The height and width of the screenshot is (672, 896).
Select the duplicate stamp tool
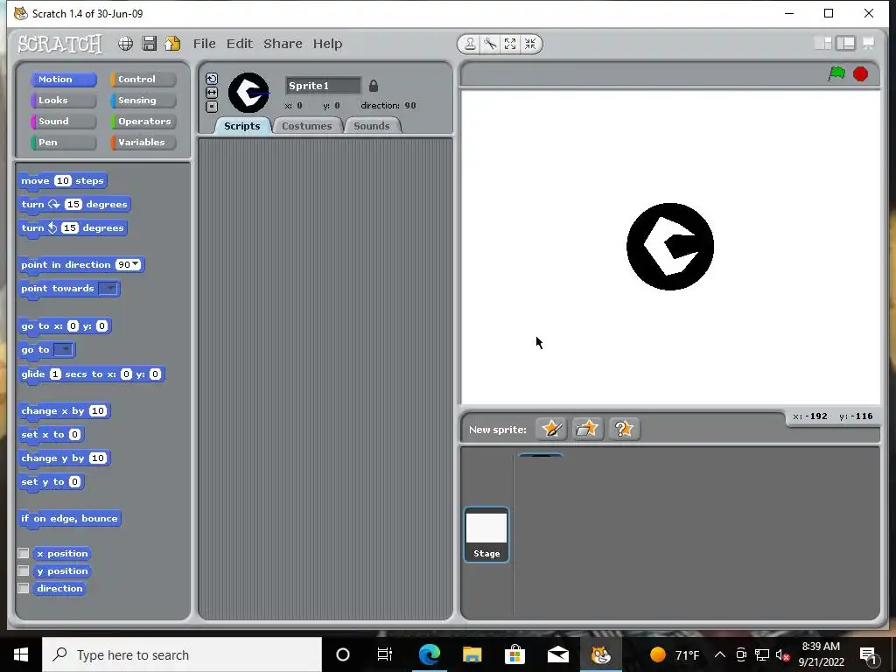pos(470,44)
